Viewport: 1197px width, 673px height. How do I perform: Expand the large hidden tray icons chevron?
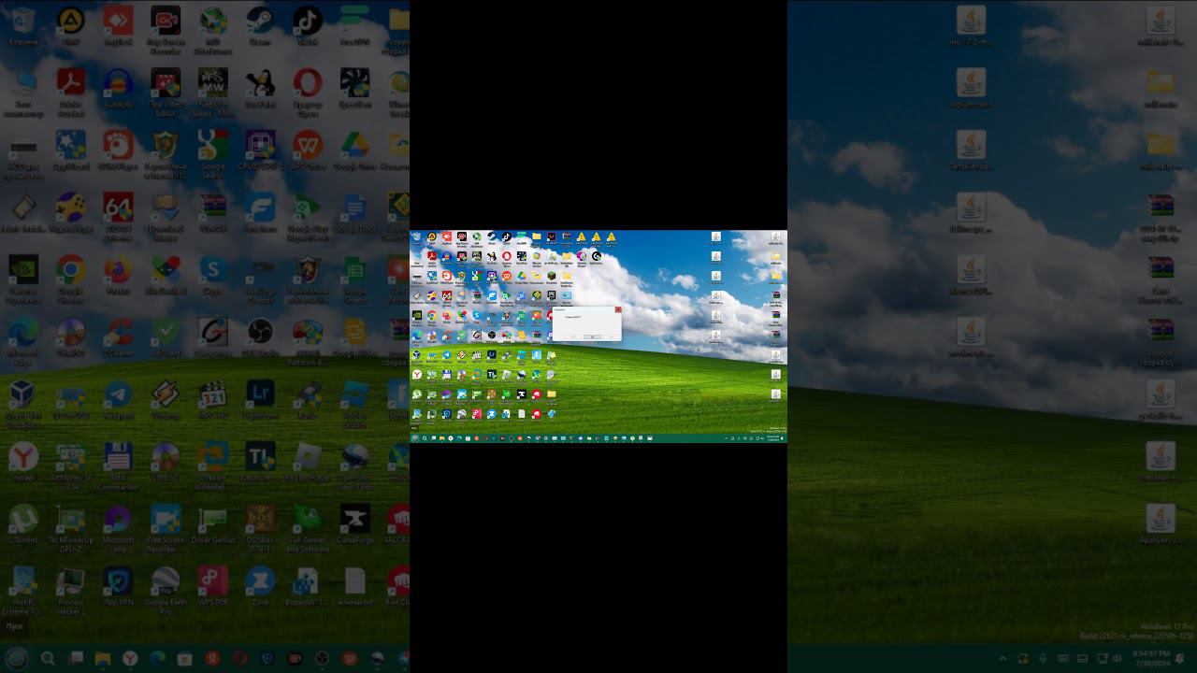(x=1003, y=659)
